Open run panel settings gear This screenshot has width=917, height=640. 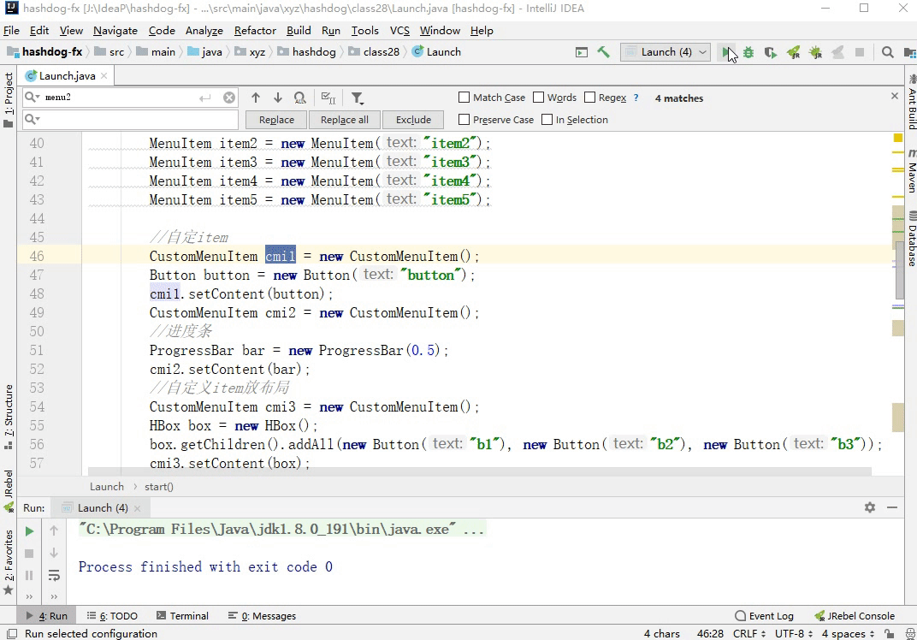tap(869, 507)
